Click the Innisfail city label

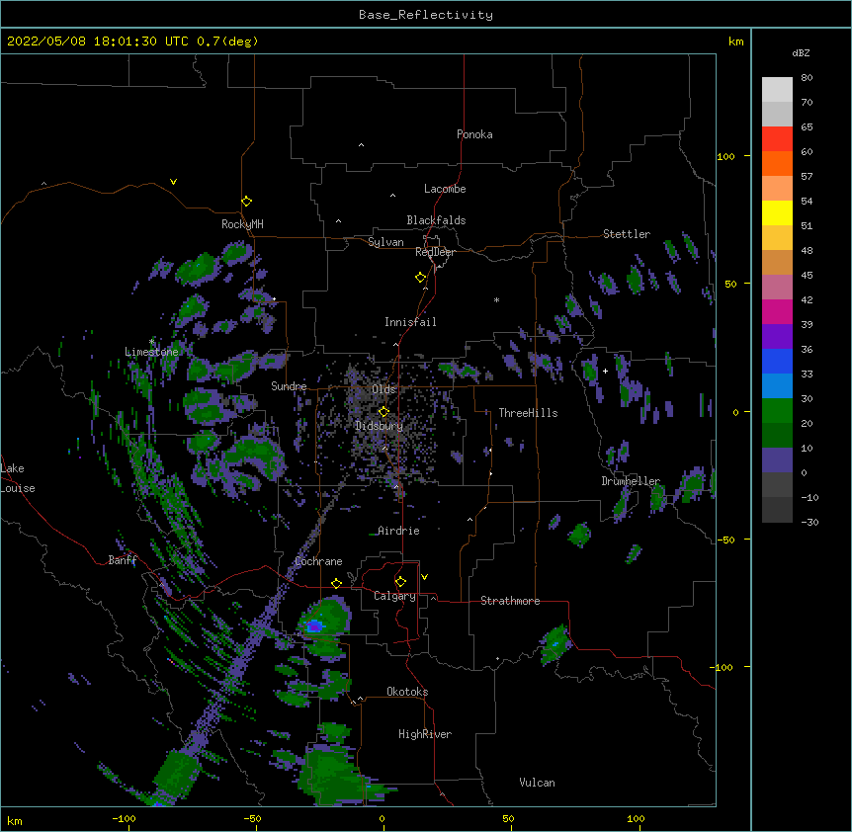(410, 322)
